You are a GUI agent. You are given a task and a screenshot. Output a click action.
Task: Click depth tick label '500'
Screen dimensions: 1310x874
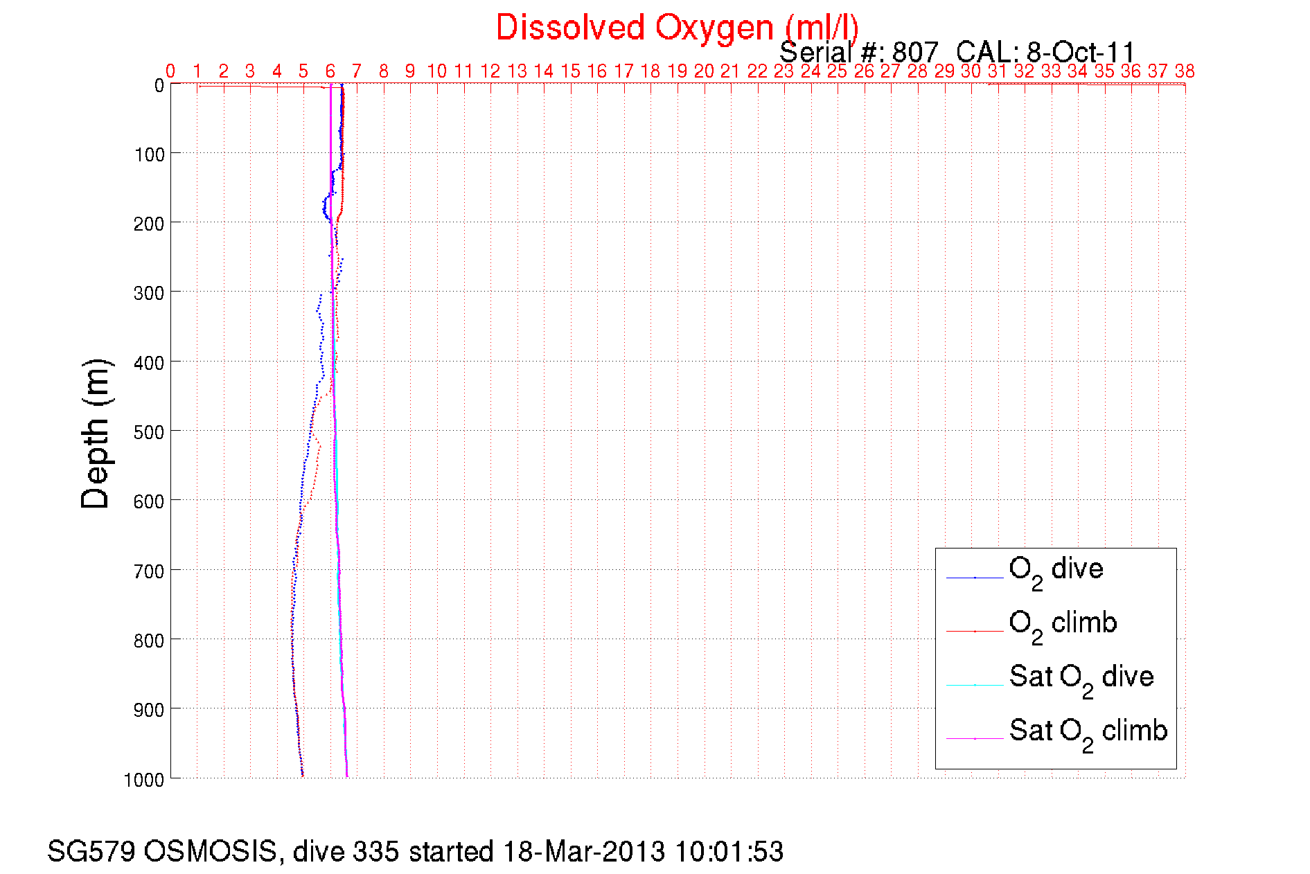click(x=150, y=432)
